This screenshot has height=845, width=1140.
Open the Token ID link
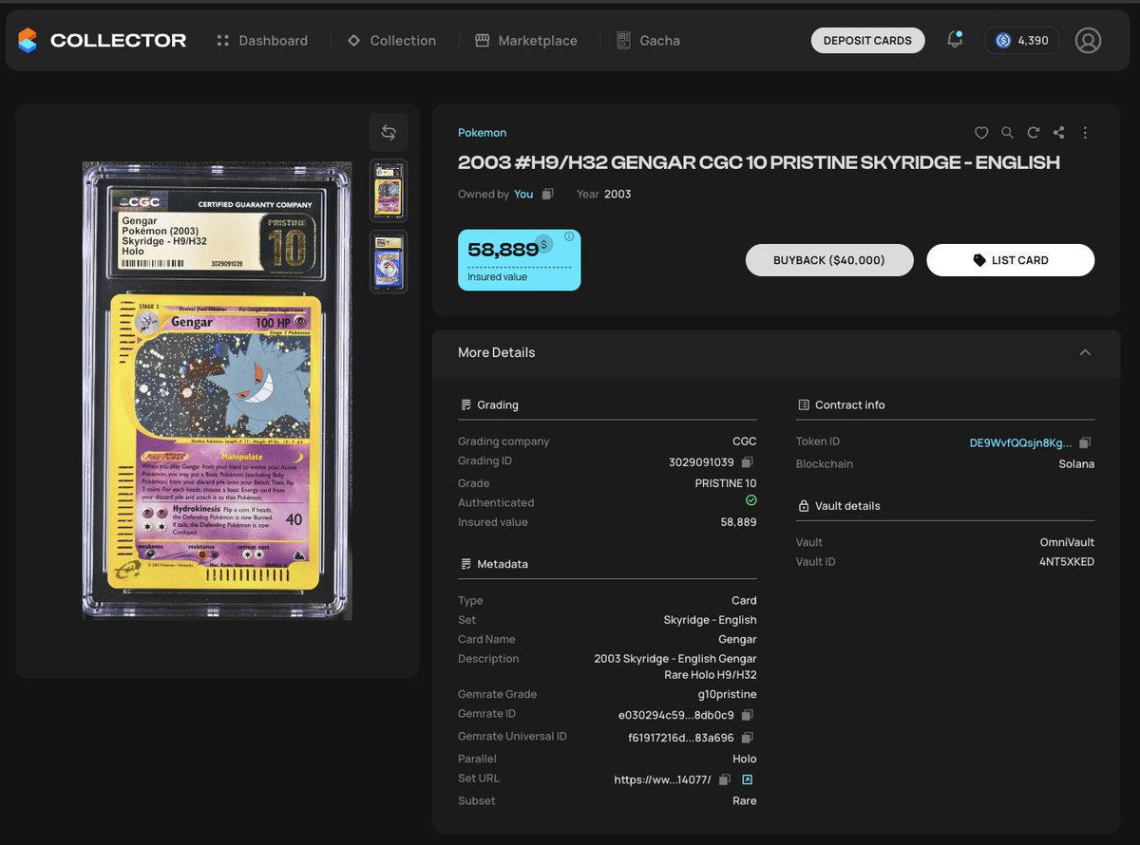[x=1020, y=442]
